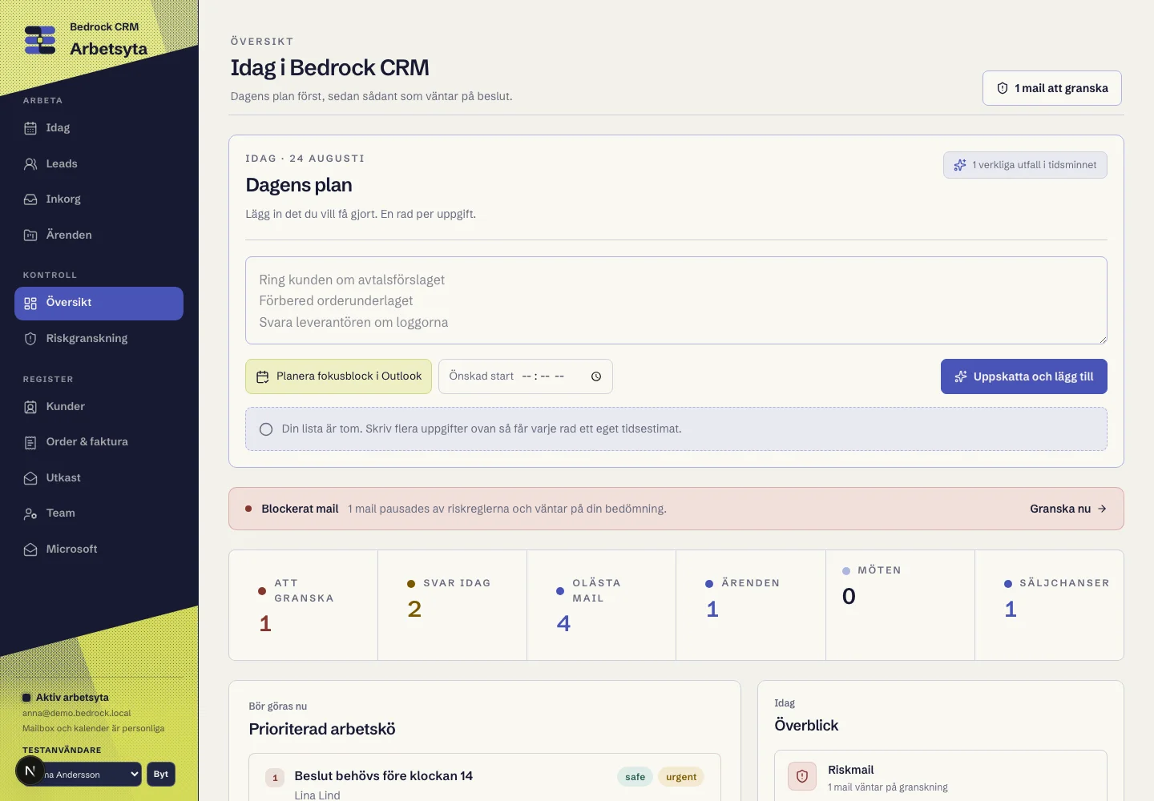The image size is (1154, 801).
Task: Click the Team people icon
Action: pos(30,513)
